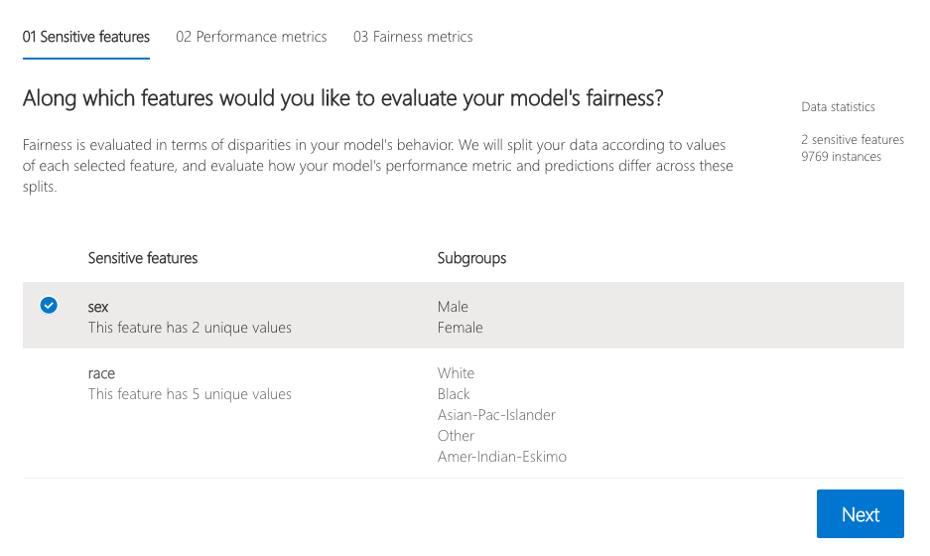Switch to the 02 Performance metrics tab

[251, 37]
